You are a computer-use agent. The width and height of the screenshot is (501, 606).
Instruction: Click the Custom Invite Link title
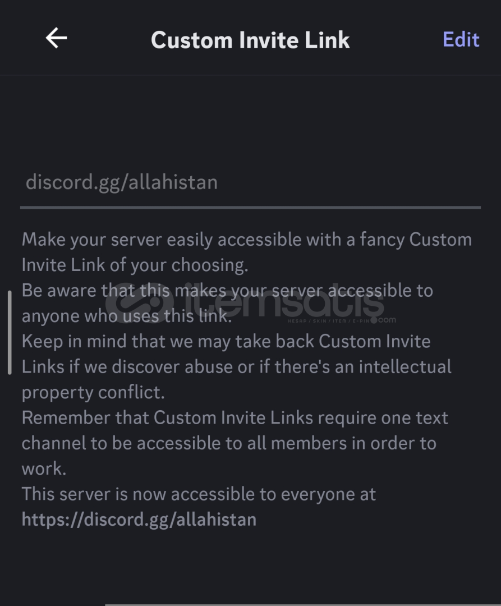pyautogui.click(x=250, y=40)
